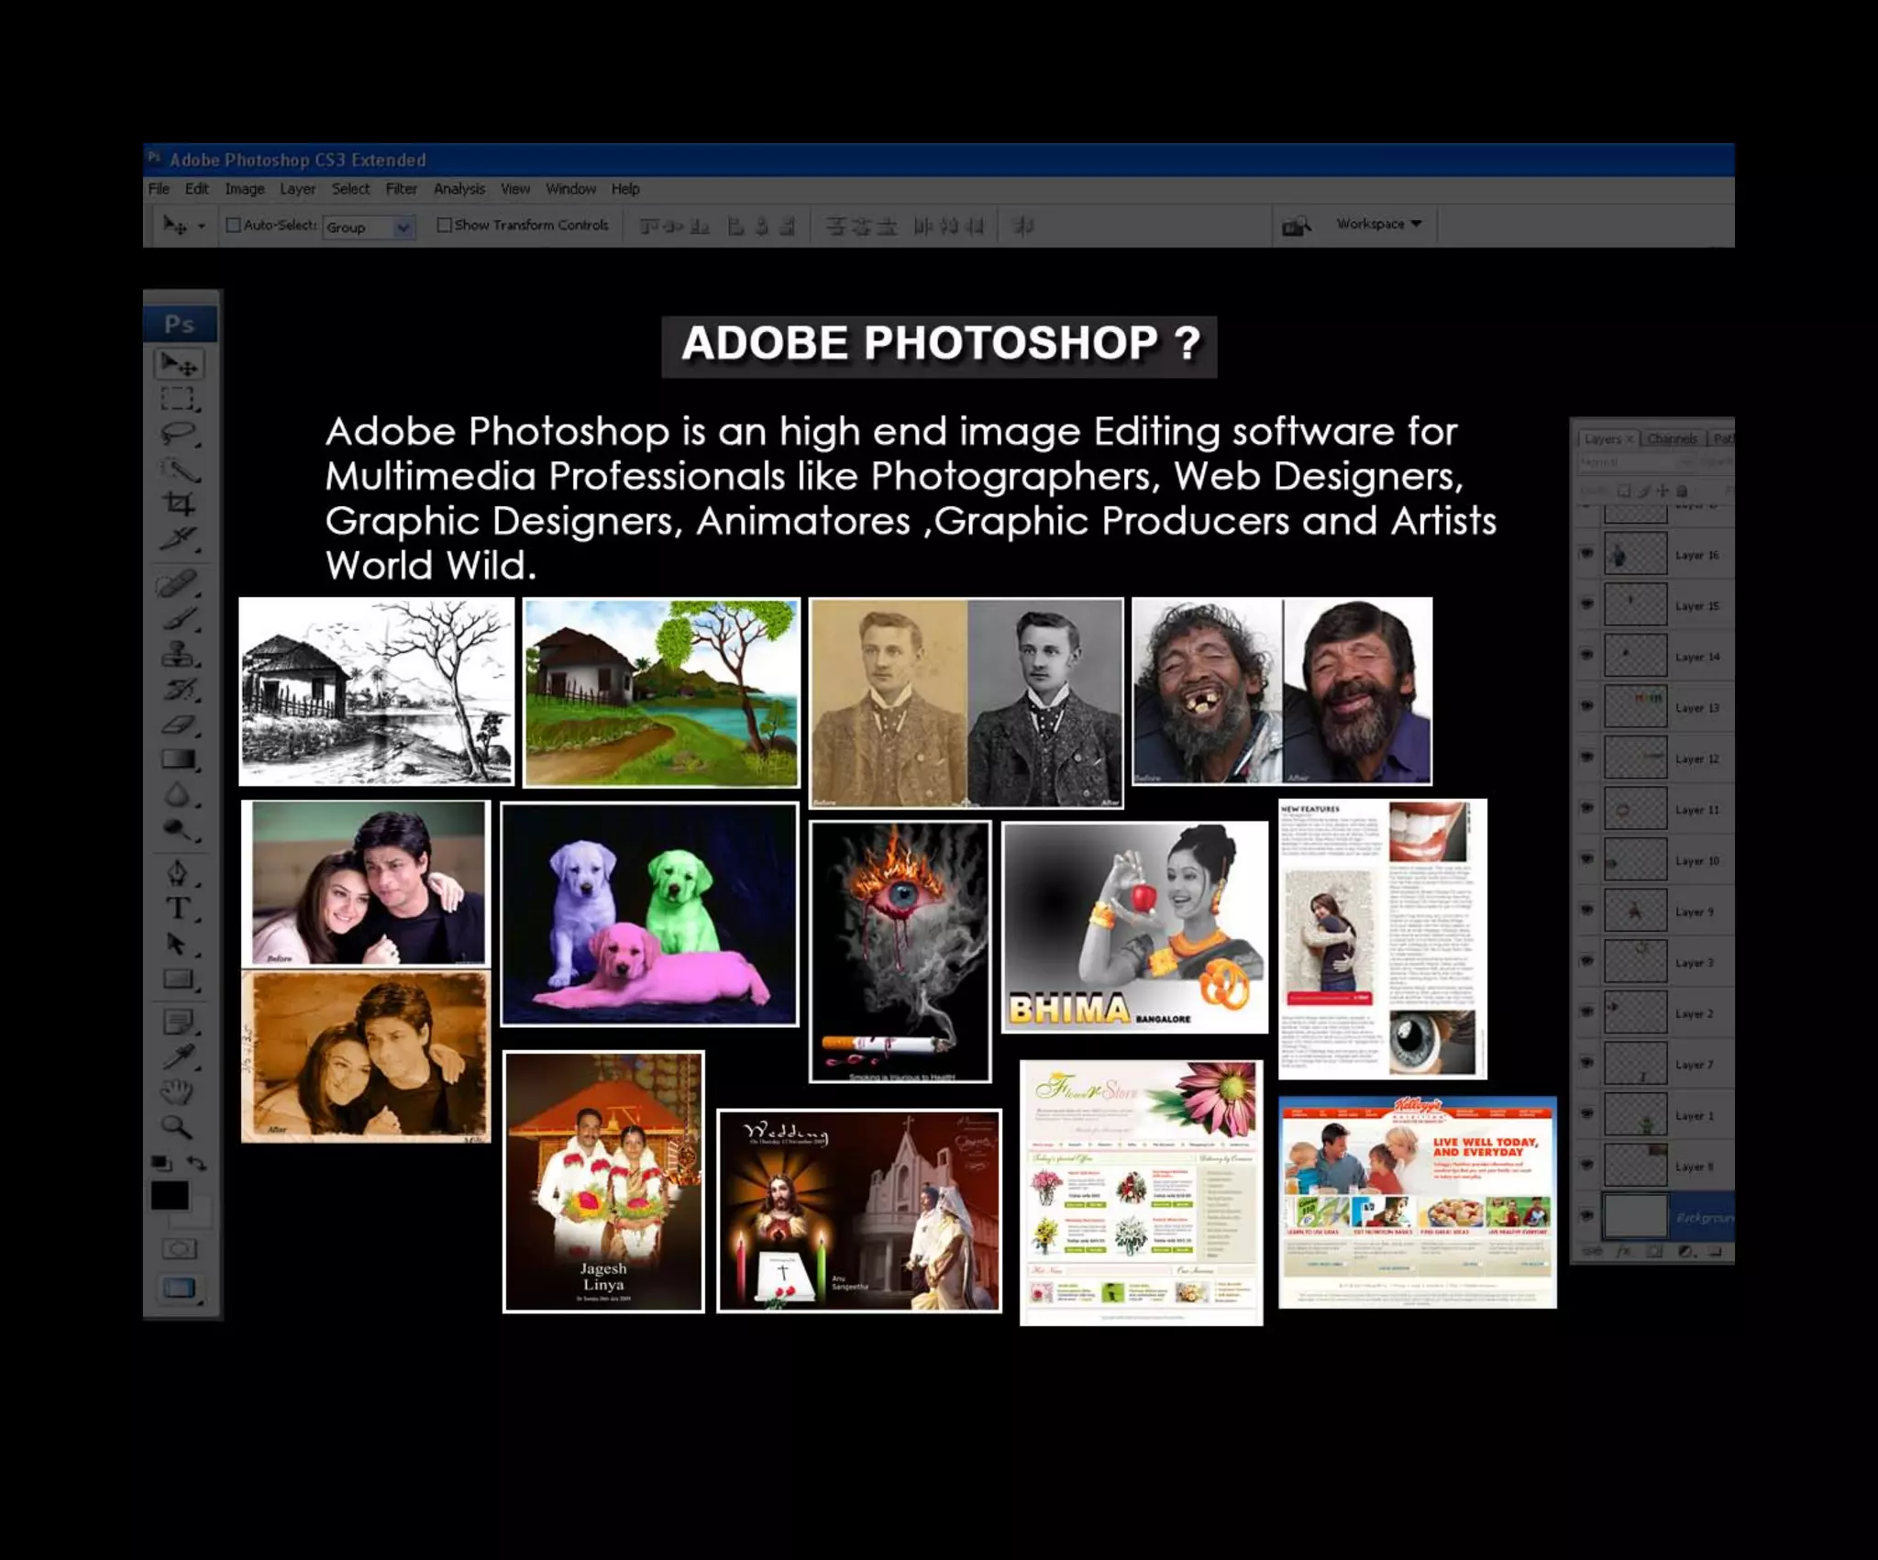The image size is (1878, 1560).
Task: Open the Workspace dropdown
Action: [x=1378, y=224]
